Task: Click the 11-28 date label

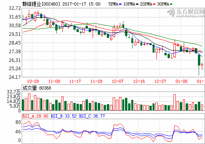Action: click(x=97, y=81)
